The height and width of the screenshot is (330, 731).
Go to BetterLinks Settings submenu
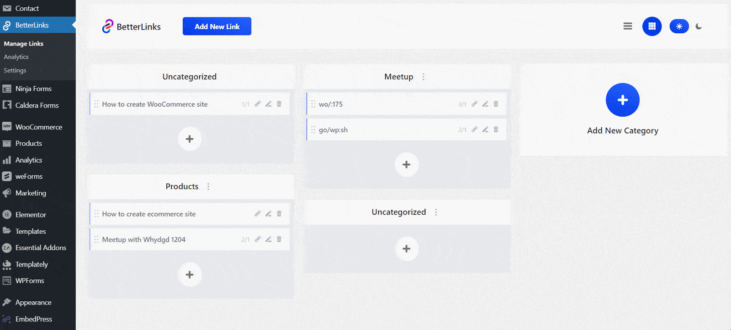(x=15, y=71)
